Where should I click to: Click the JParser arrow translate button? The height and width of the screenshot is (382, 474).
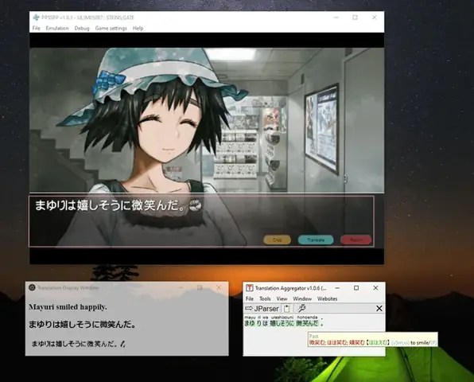click(x=262, y=309)
